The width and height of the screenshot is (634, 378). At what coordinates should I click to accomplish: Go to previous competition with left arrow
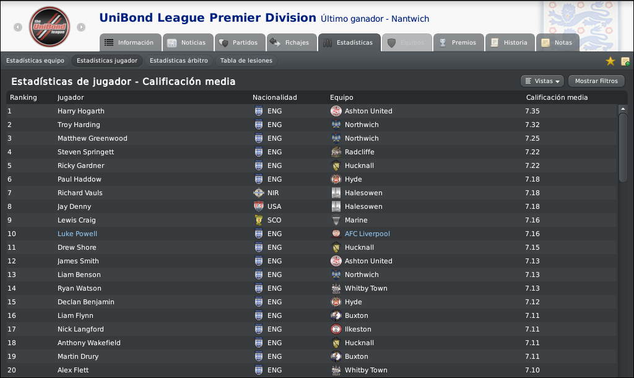click(x=18, y=27)
